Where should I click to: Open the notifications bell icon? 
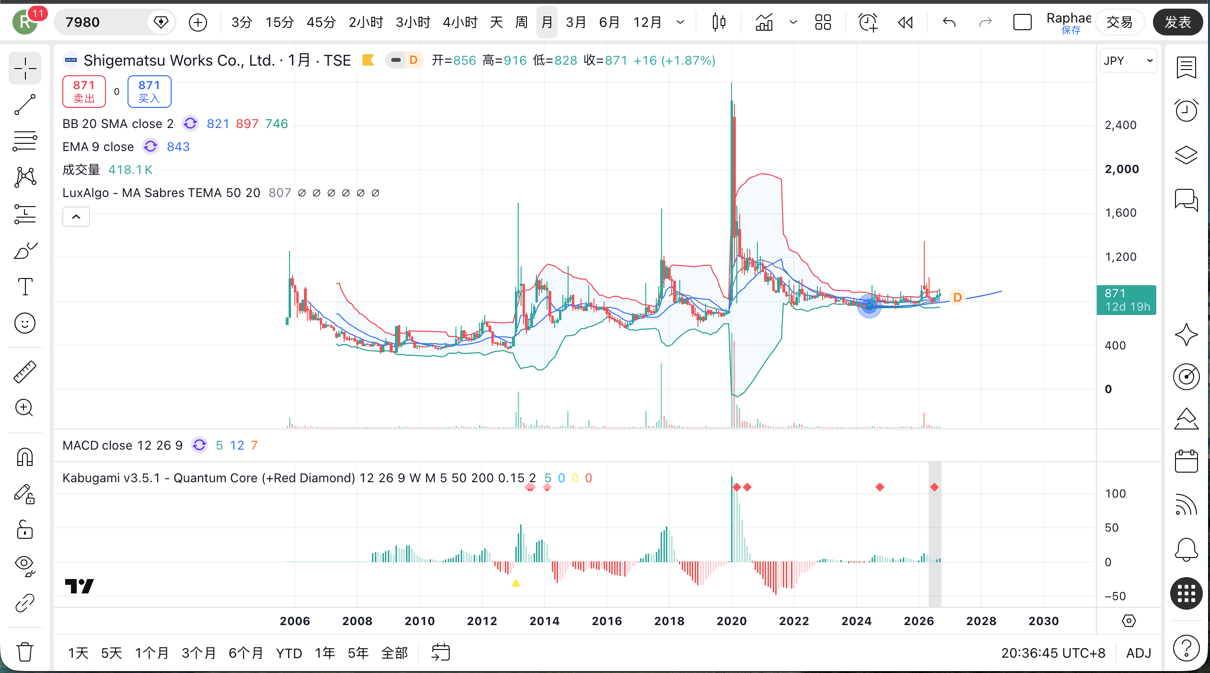(x=1187, y=549)
